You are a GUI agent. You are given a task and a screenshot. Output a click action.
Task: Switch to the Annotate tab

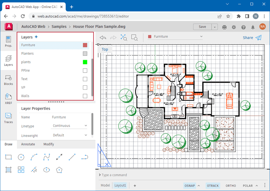click(28, 144)
